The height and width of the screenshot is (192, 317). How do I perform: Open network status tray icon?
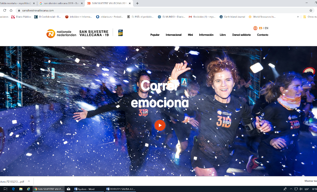pyautogui.click(x=296, y=189)
